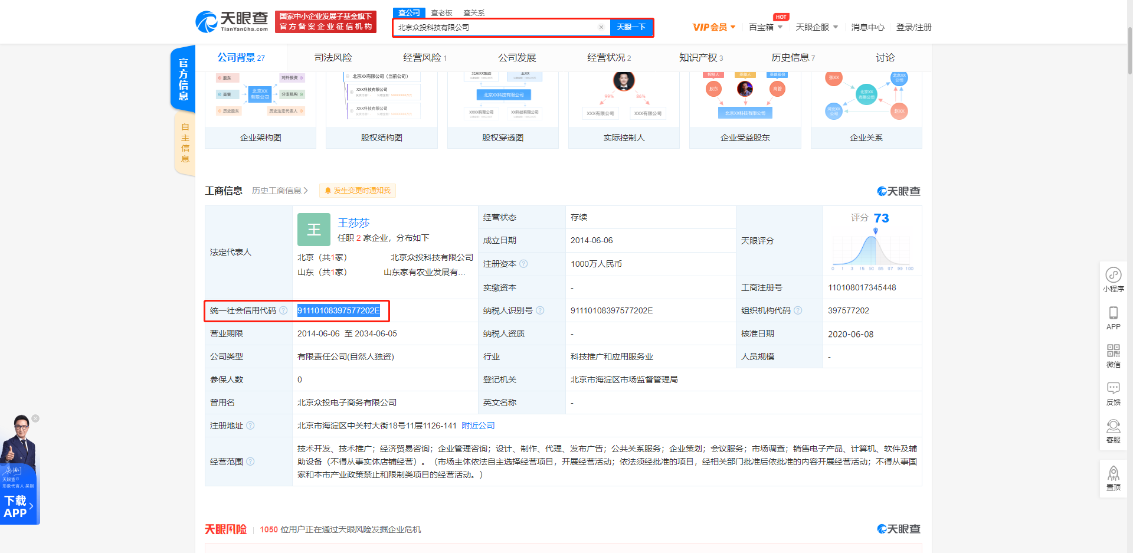This screenshot has width=1133, height=553.
Task: Open the 客服 customer service icon
Action: tap(1113, 431)
